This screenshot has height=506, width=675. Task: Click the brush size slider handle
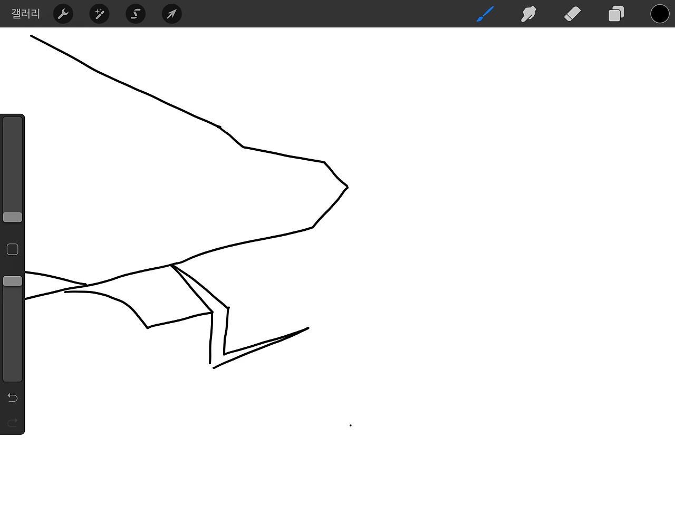pyautogui.click(x=13, y=217)
